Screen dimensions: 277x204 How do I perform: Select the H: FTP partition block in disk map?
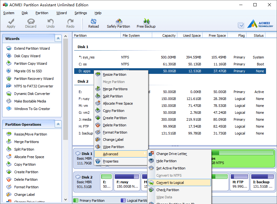[240, 182]
